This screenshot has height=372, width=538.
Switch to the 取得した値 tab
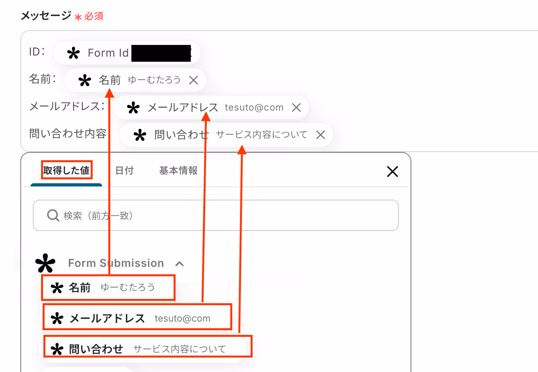[66, 170]
